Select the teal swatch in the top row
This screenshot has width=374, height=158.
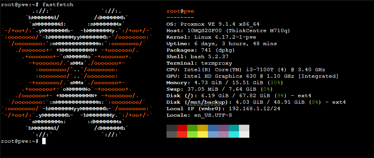(234, 128)
